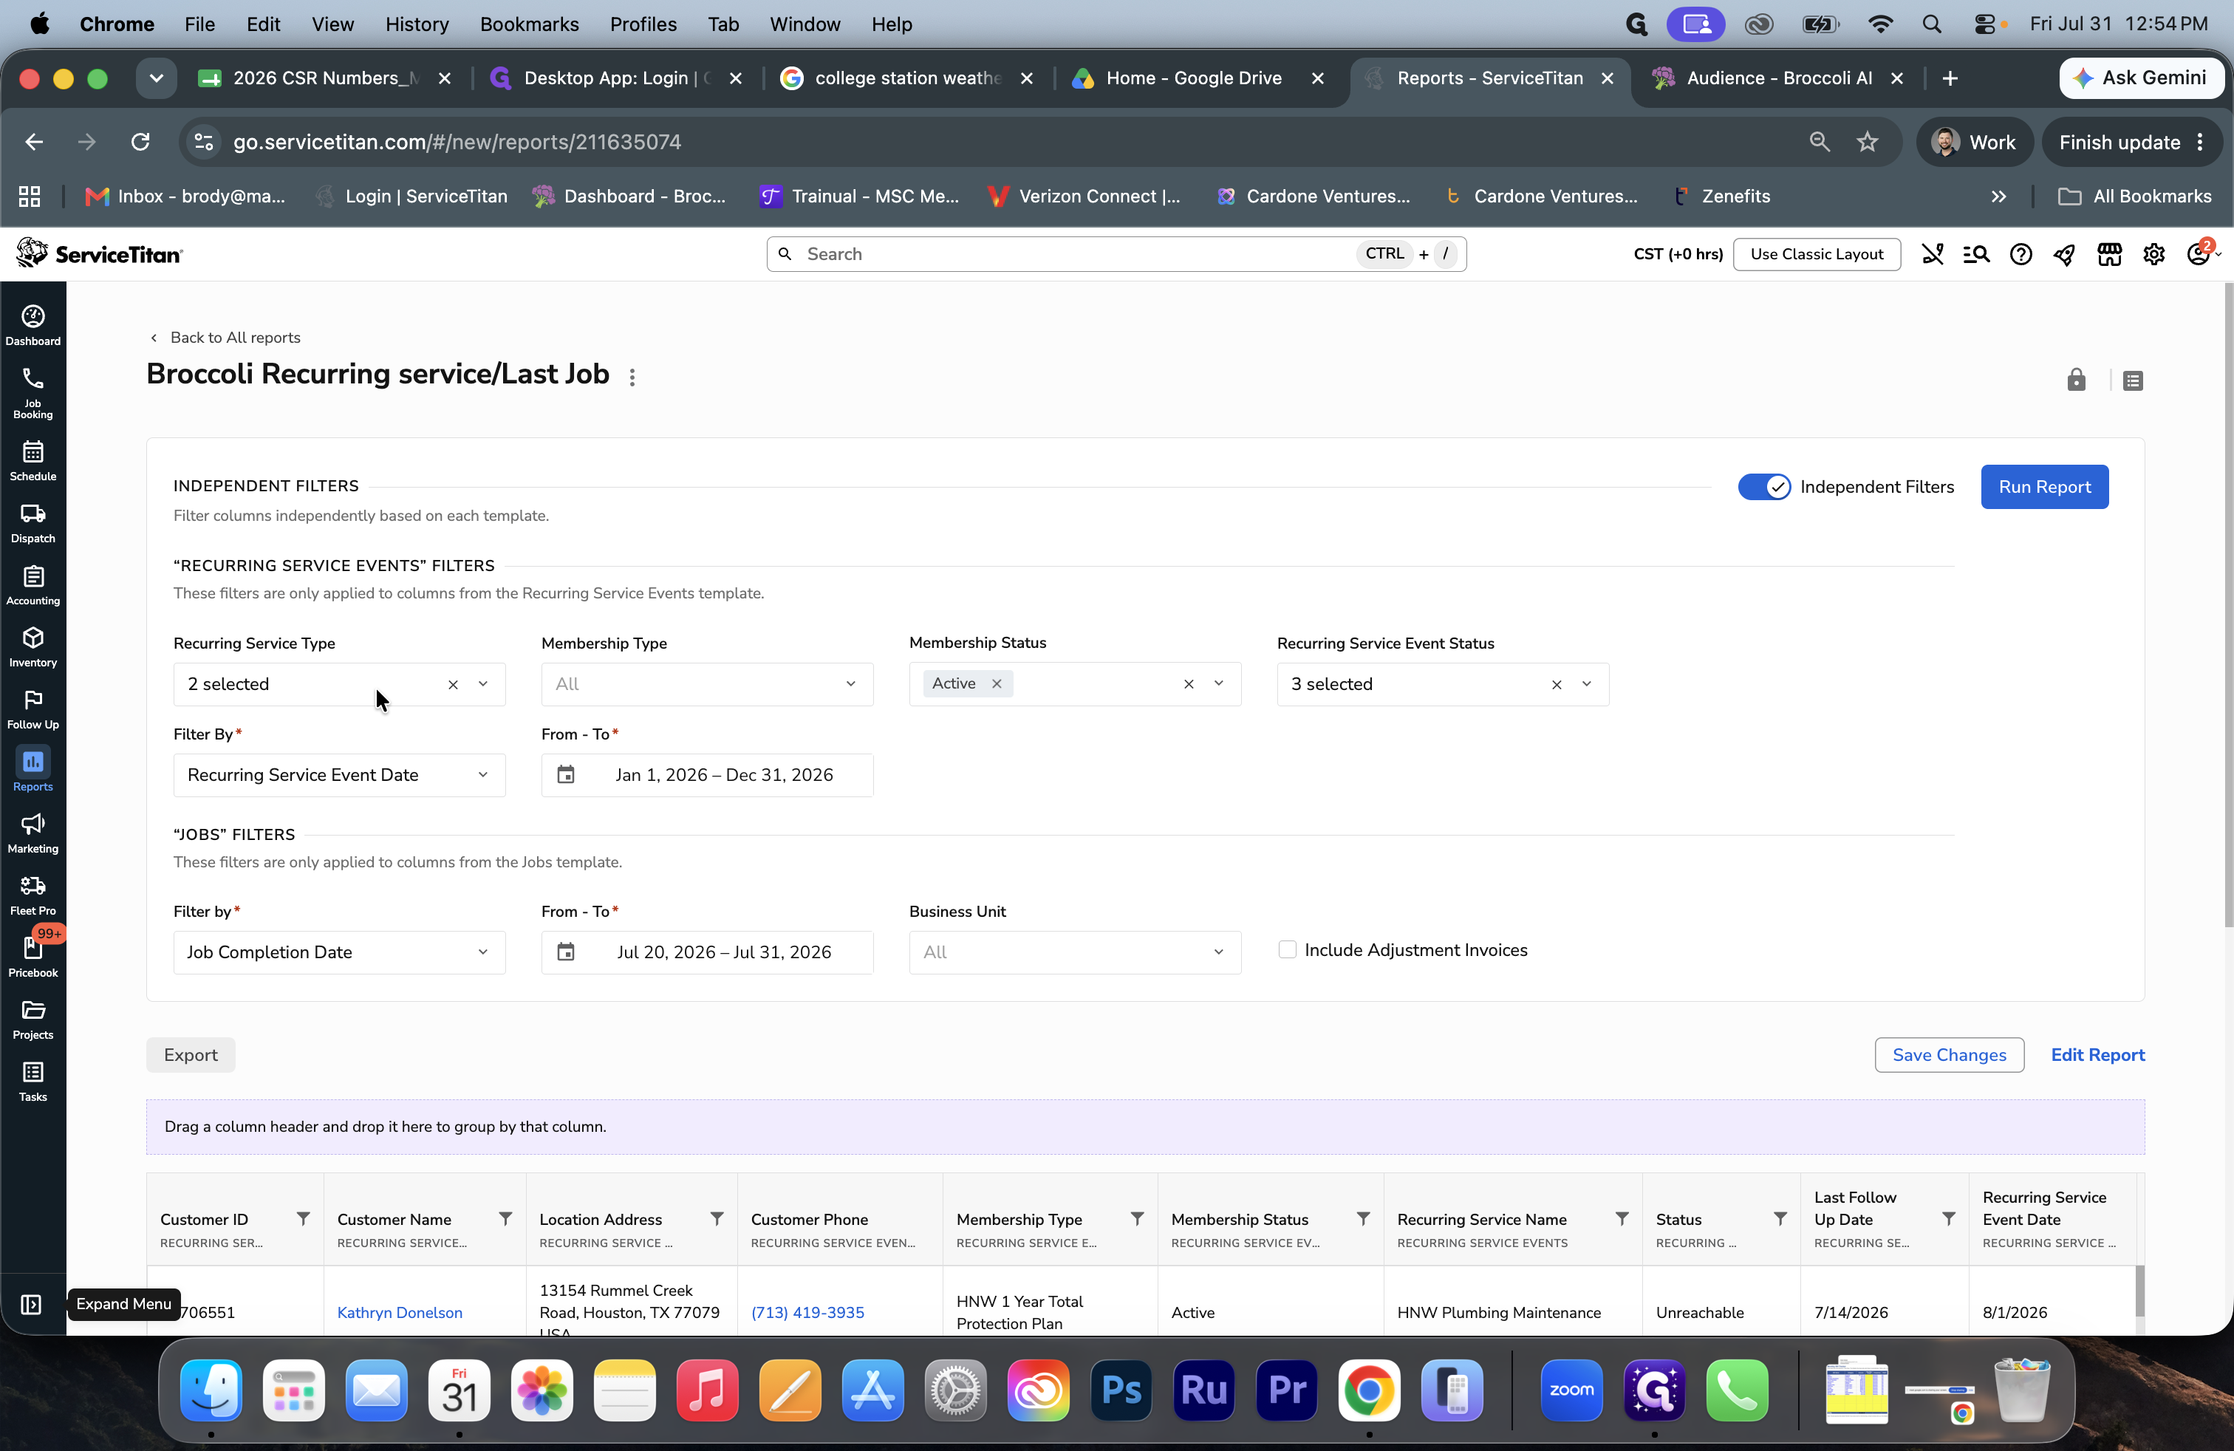Open the report title three-dot menu
The image size is (2234, 1451).
pyautogui.click(x=632, y=376)
